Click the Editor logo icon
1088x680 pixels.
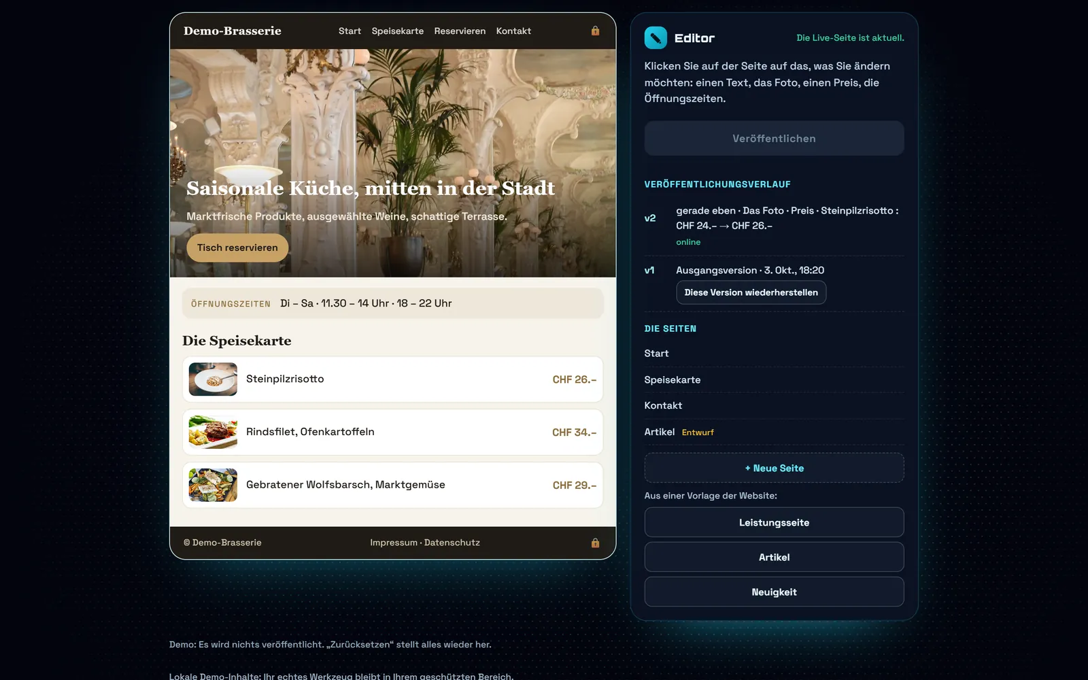click(x=656, y=37)
